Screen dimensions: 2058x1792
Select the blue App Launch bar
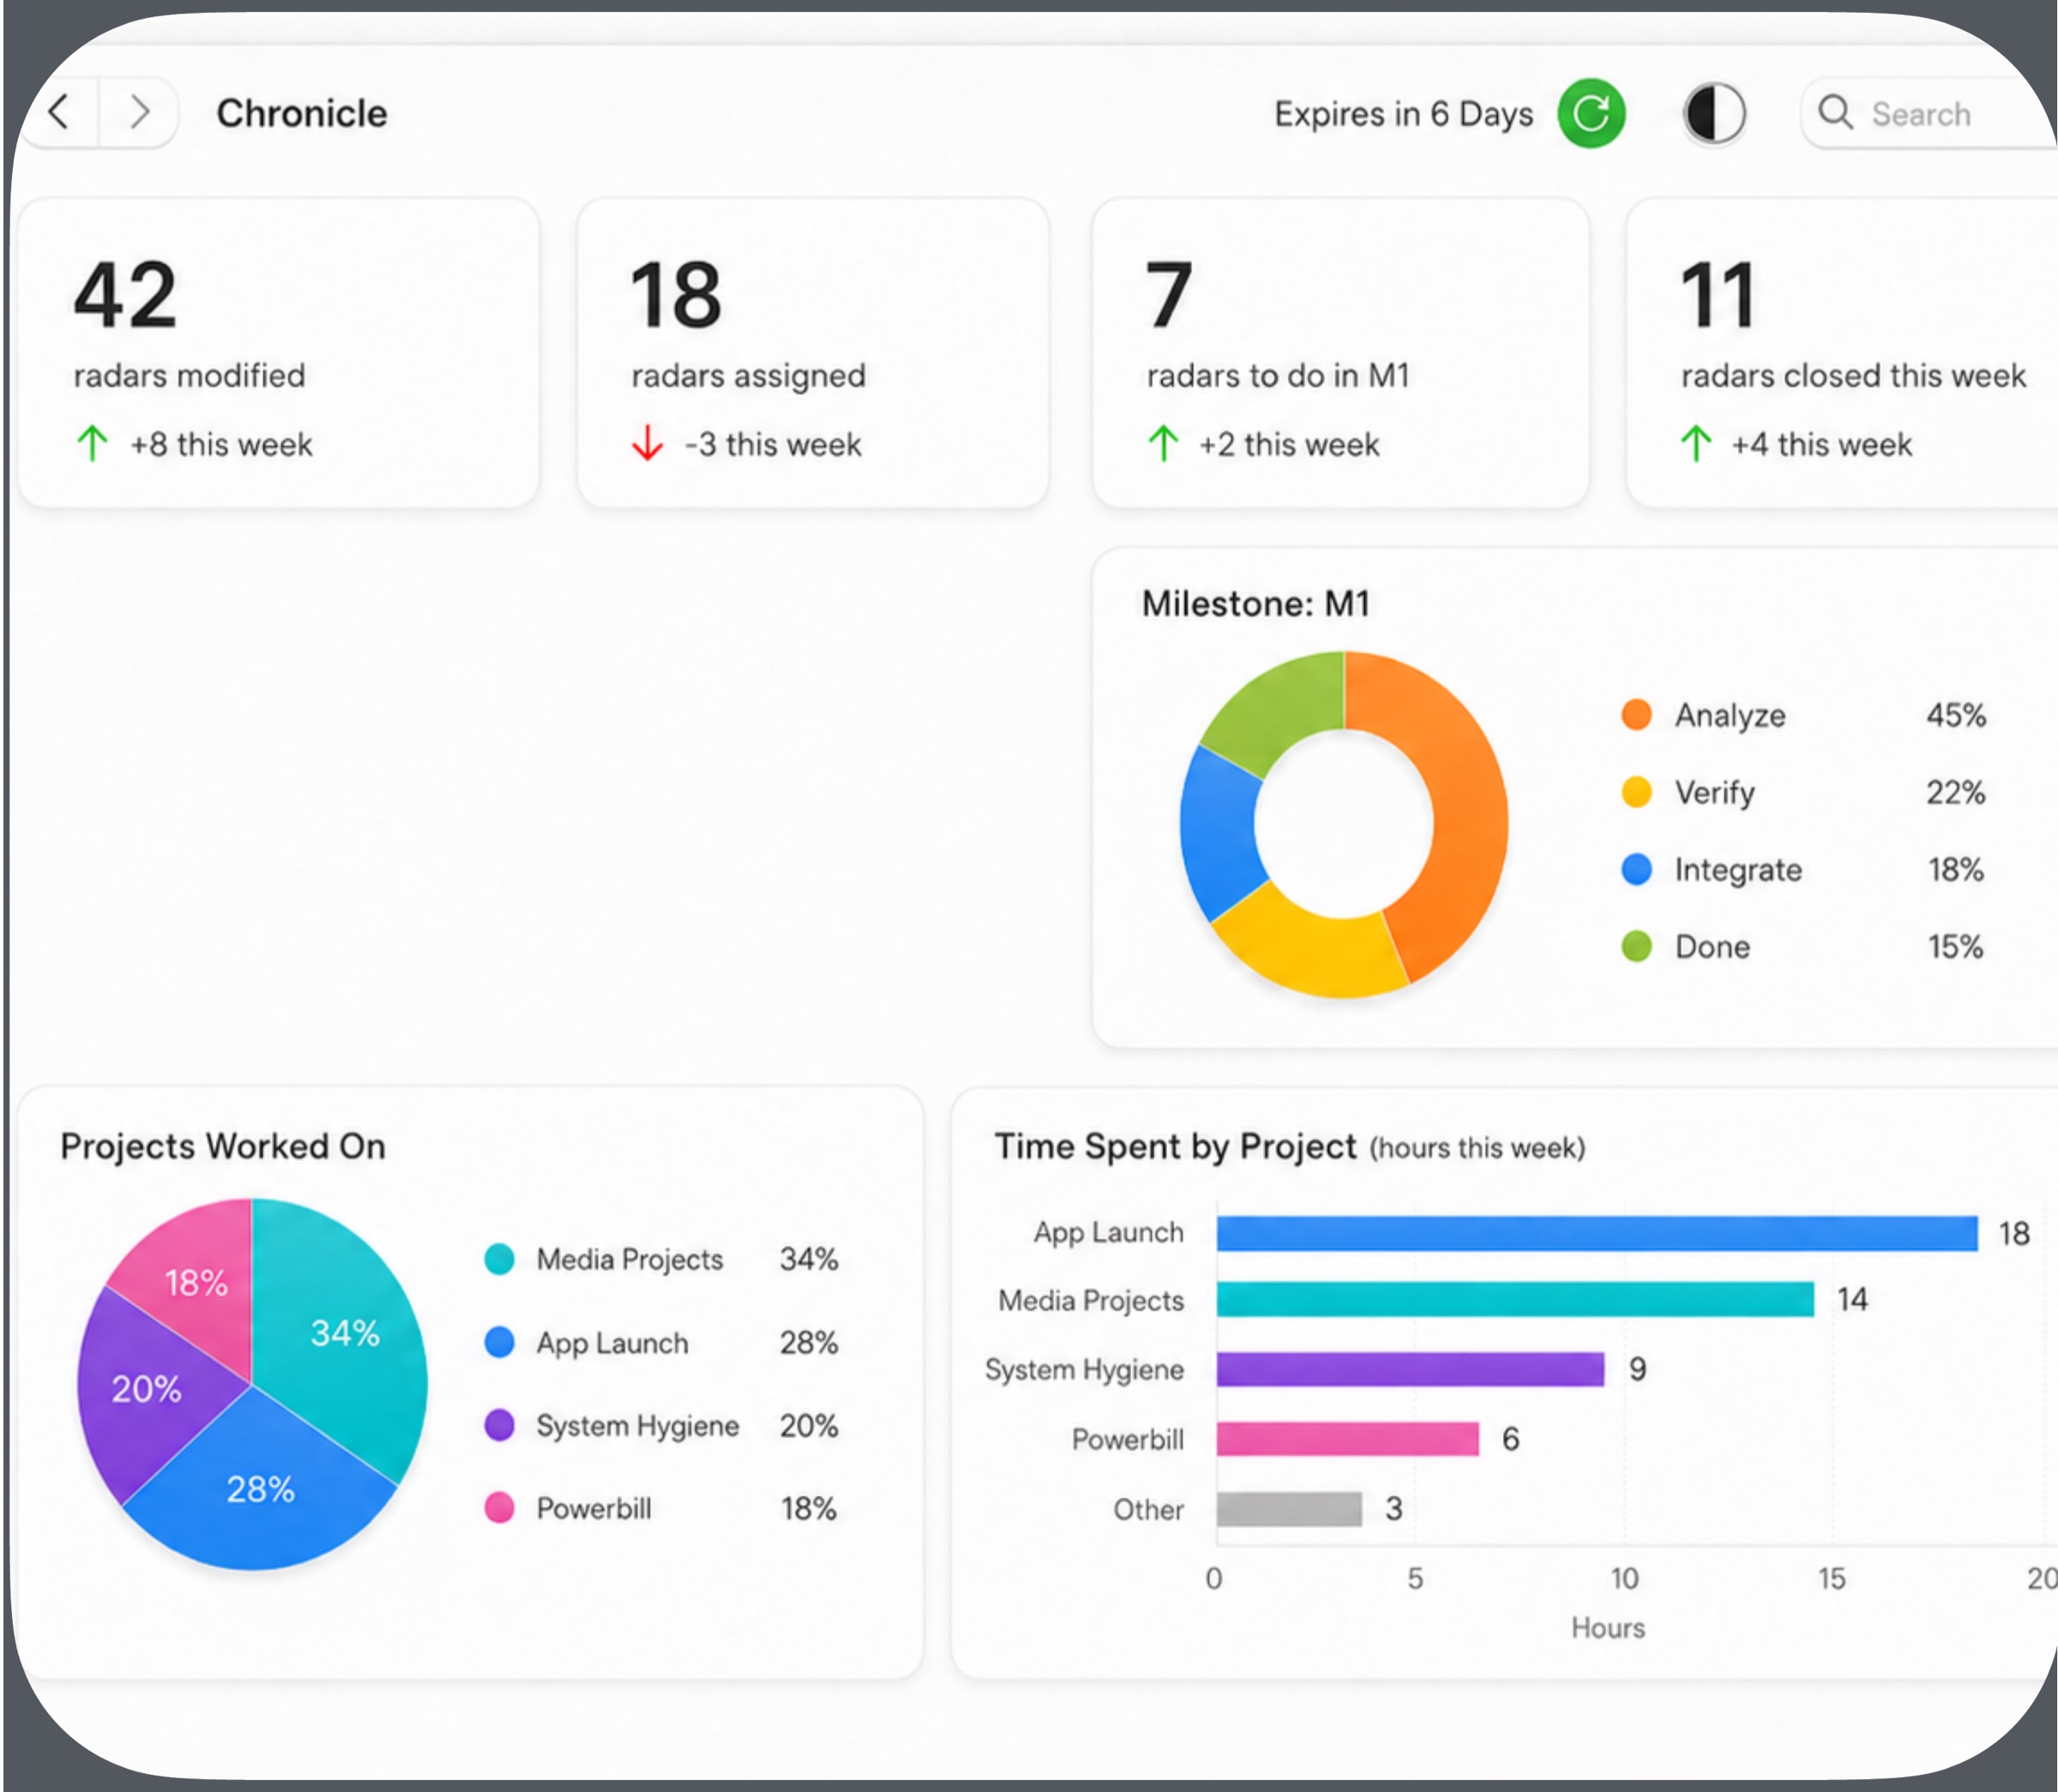(x=1597, y=1233)
